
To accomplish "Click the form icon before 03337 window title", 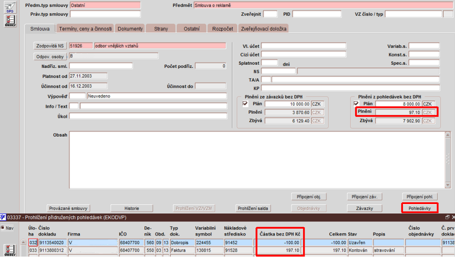I will 3,217.
